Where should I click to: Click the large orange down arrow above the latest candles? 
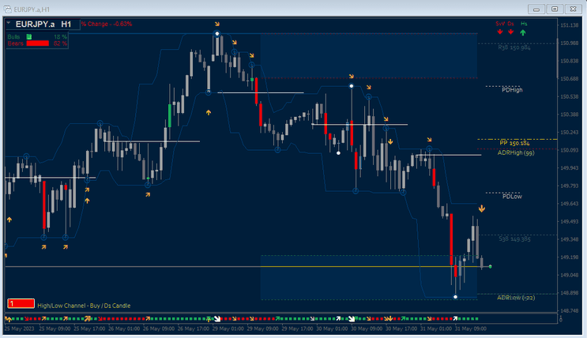(482, 208)
